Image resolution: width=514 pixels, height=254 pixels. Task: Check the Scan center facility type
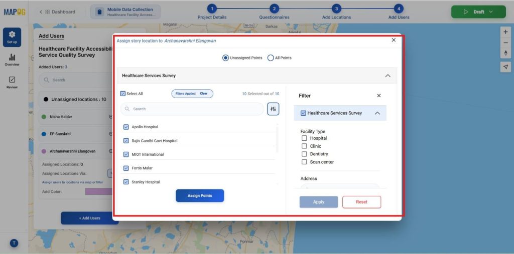point(304,162)
